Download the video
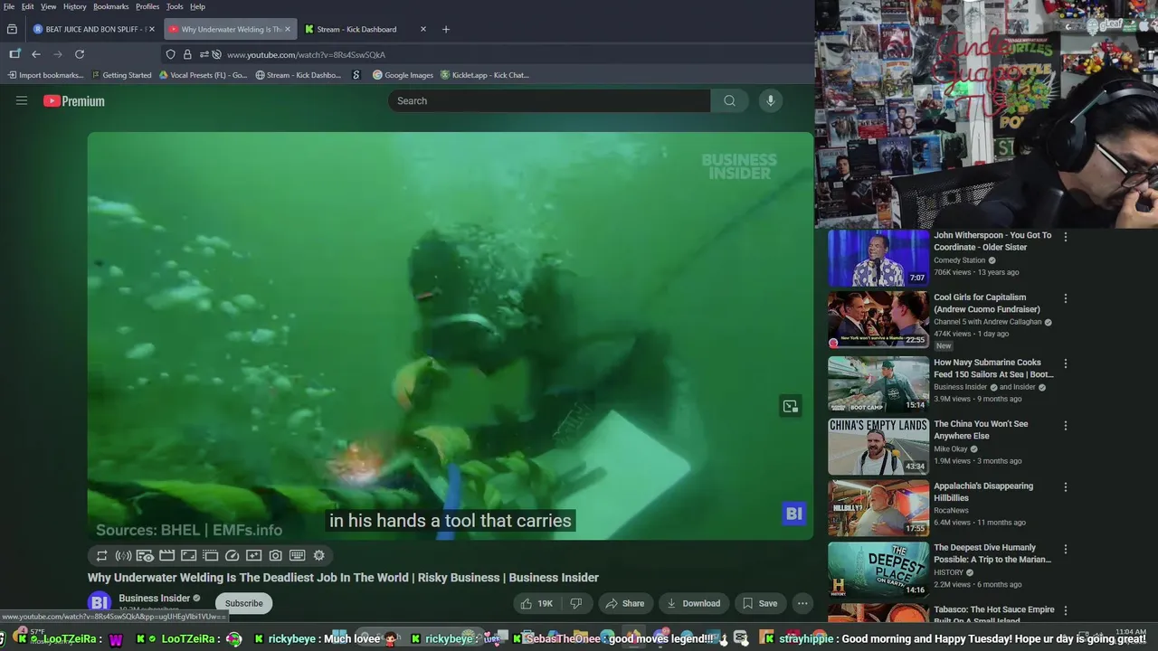The image size is (1158, 651). tap(693, 603)
